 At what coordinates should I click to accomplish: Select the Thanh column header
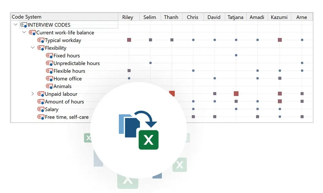coord(171,17)
